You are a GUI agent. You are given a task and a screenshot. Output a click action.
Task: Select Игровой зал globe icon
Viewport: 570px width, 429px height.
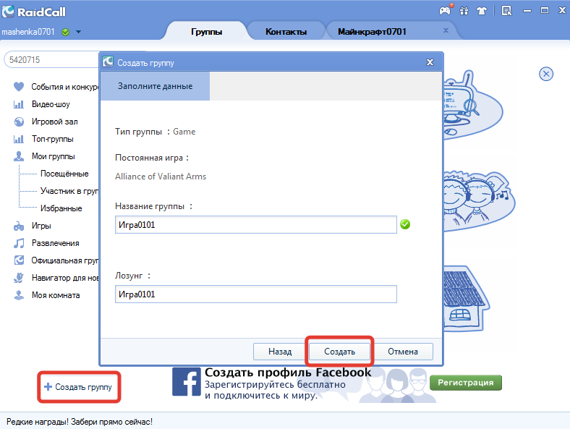[x=19, y=122]
